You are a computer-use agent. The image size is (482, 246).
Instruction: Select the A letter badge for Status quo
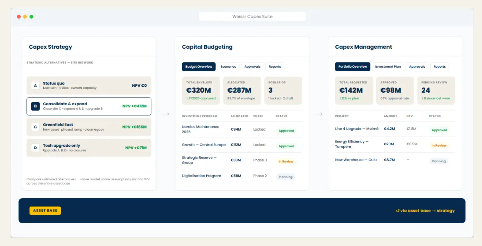pyautogui.click(x=35, y=86)
